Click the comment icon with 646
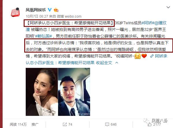The width and height of the screenshot is (173, 128). click(x=111, y=124)
